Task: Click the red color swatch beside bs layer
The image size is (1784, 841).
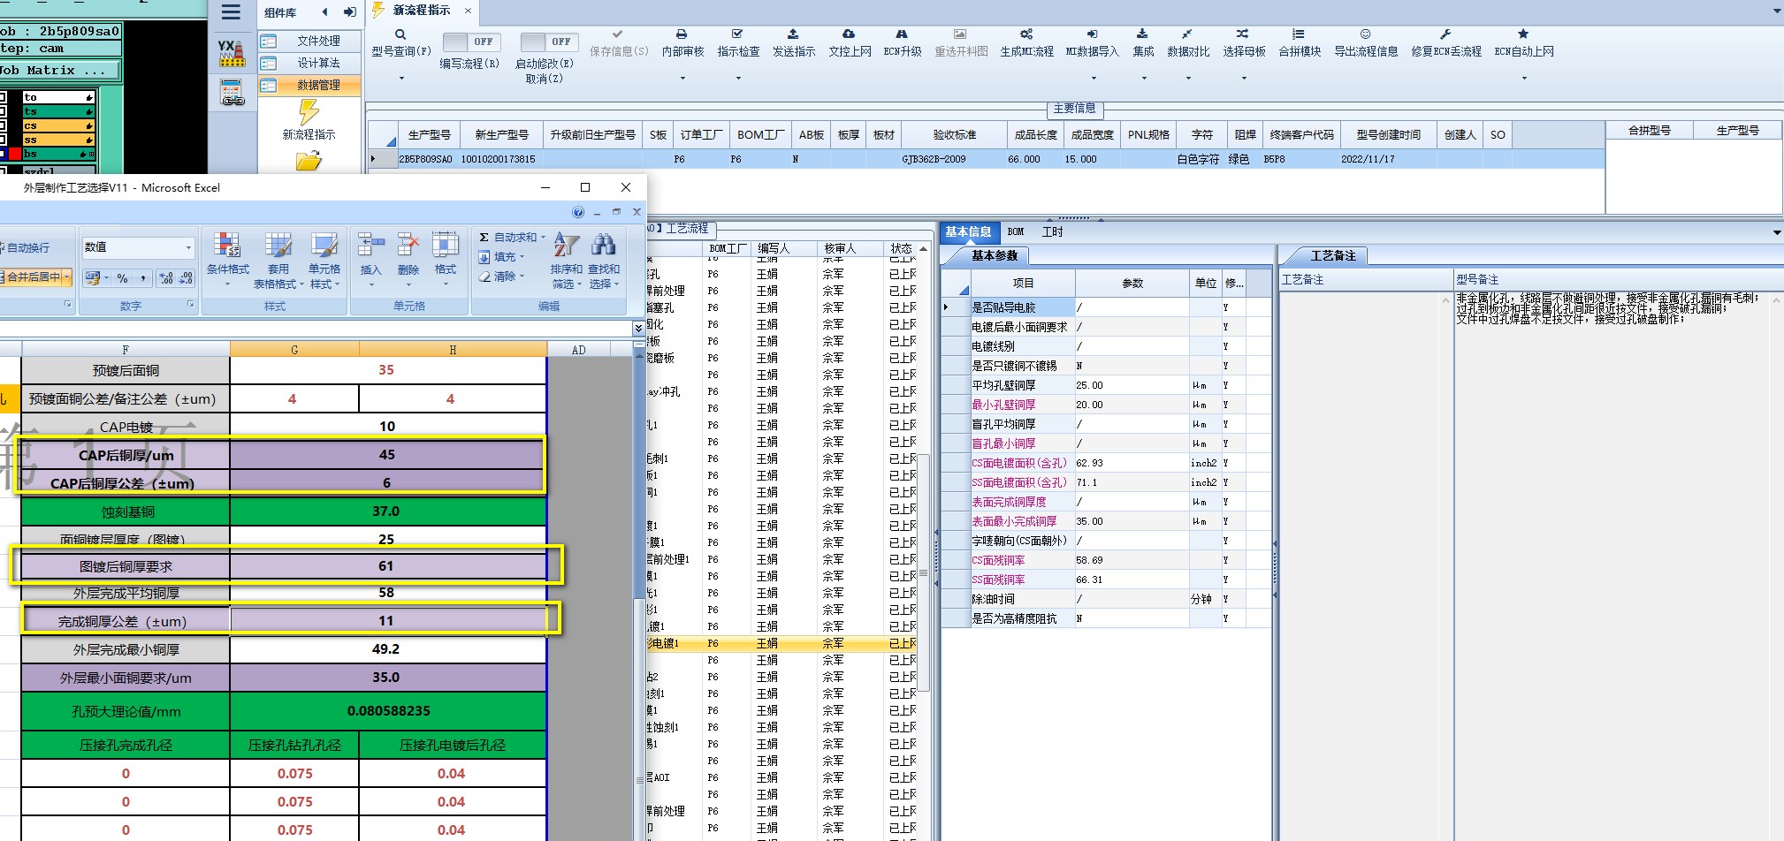Action: click(x=14, y=154)
